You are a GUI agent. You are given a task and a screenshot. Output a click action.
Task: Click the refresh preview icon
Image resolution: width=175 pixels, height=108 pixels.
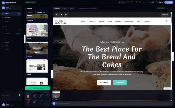click(x=167, y=8)
